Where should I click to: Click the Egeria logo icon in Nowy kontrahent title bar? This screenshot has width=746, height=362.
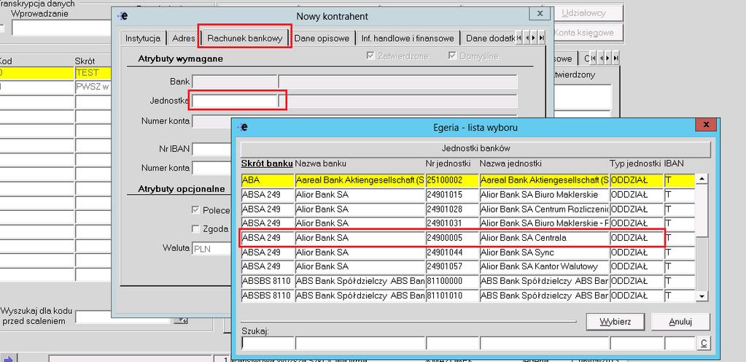[x=123, y=16]
